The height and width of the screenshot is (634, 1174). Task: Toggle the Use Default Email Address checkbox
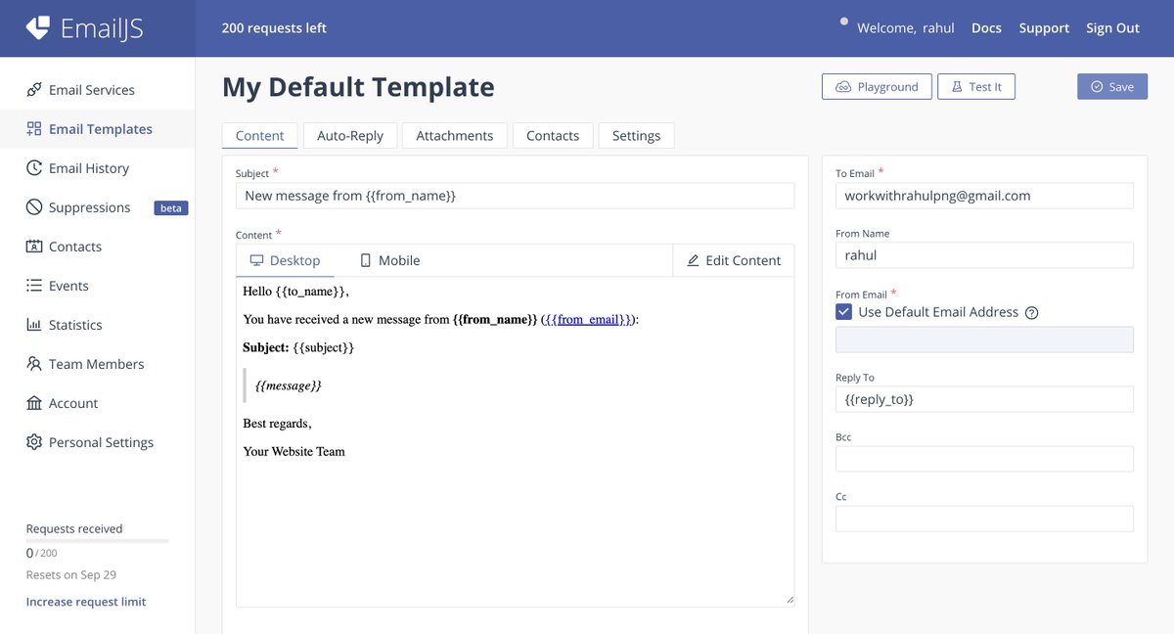[x=843, y=312]
